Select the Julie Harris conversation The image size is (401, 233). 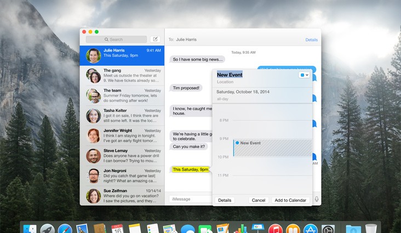(122, 55)
